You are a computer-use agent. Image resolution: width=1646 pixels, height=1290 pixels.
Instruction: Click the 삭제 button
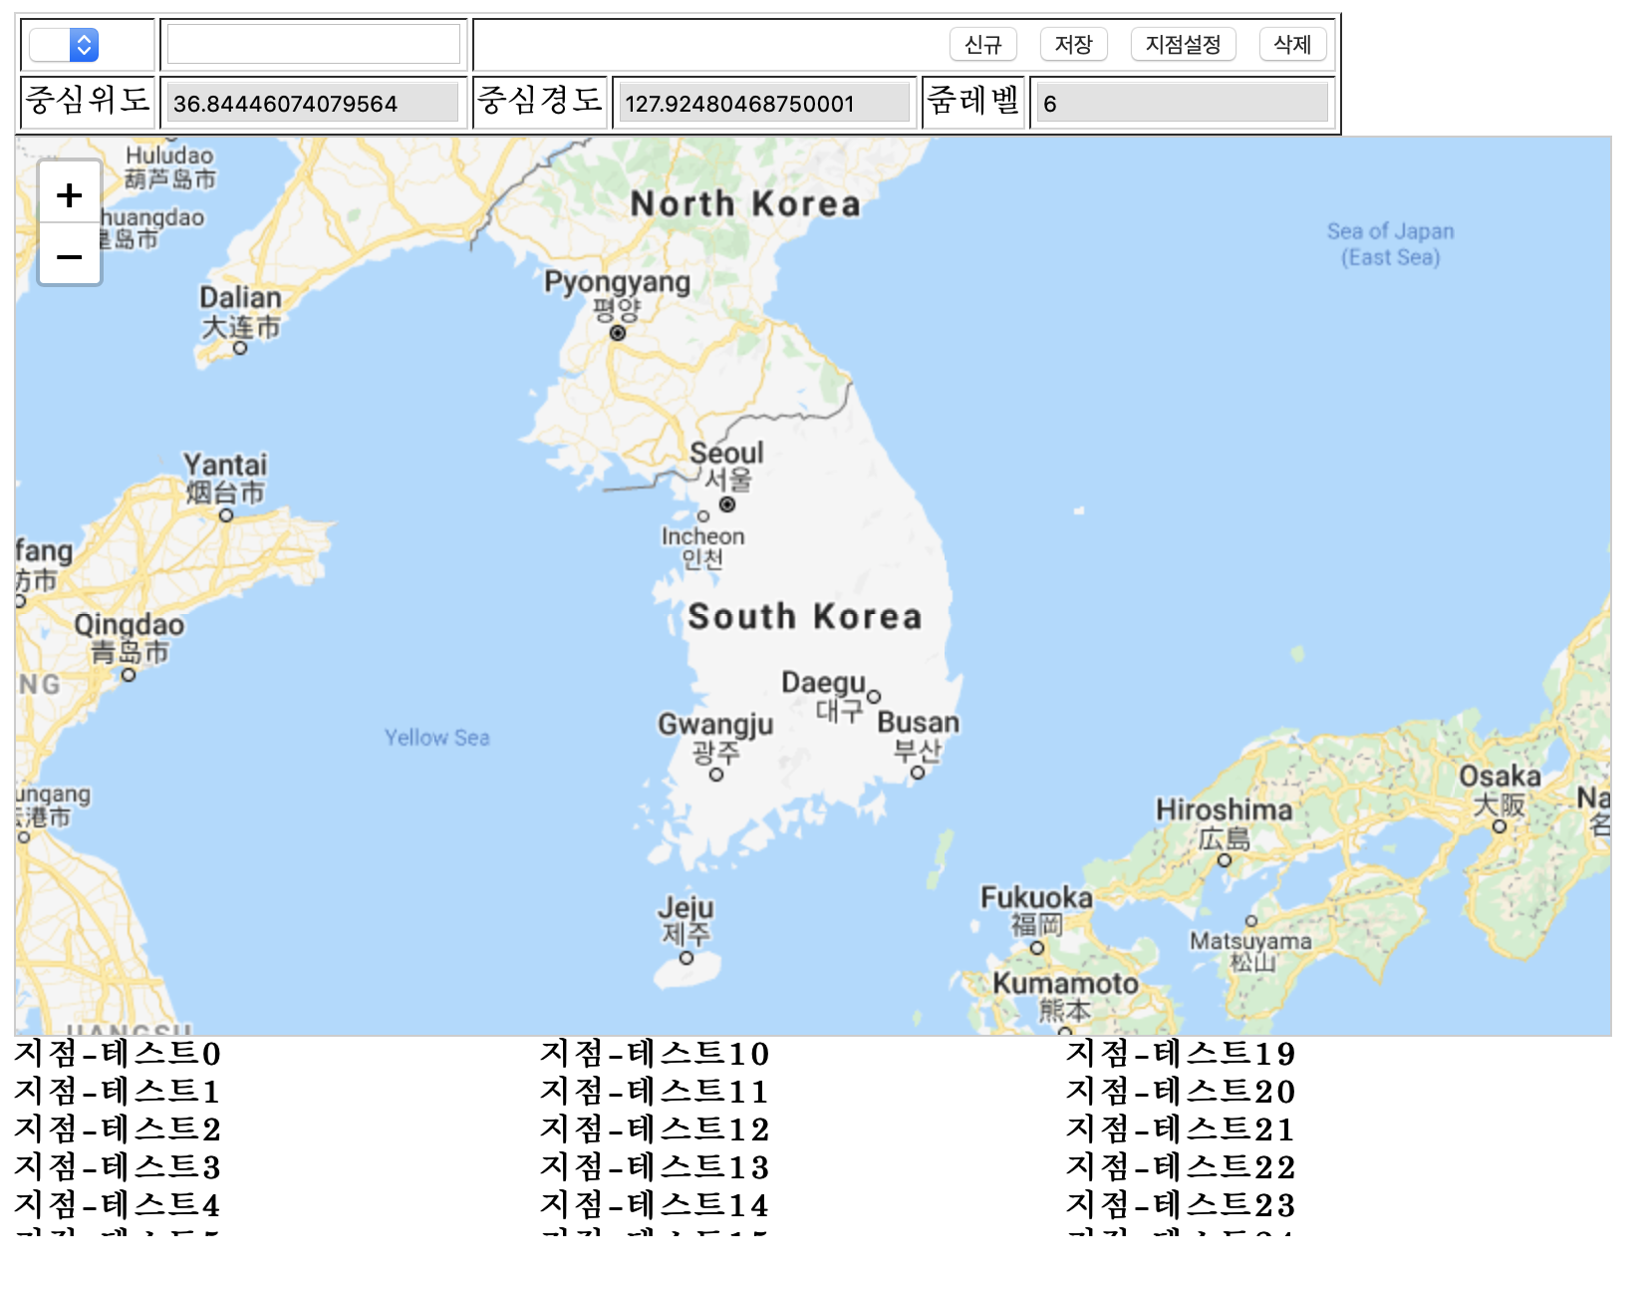(1292, 44)
